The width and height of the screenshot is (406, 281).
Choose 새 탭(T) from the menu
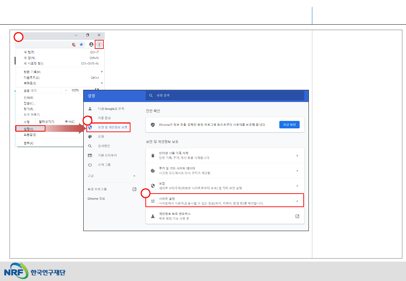pos(29,52)
